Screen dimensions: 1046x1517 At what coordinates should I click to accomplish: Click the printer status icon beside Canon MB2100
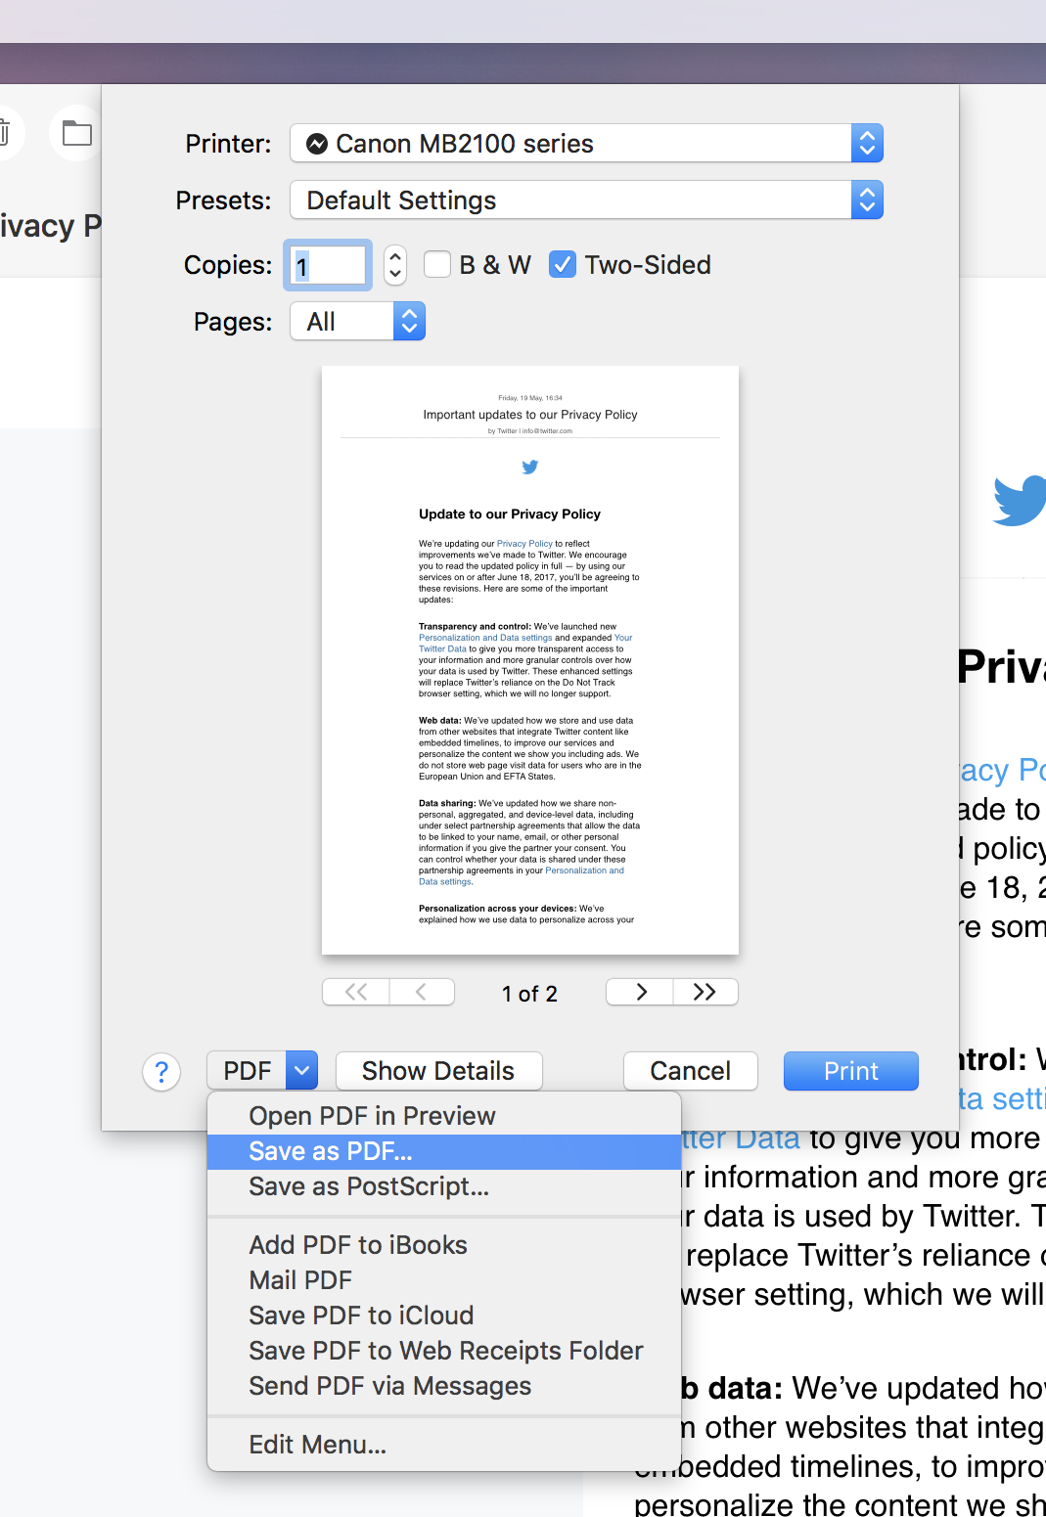[x=317, y=144]
